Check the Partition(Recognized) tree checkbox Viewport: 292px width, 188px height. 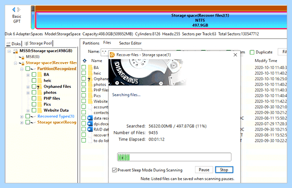coord(28,69)
